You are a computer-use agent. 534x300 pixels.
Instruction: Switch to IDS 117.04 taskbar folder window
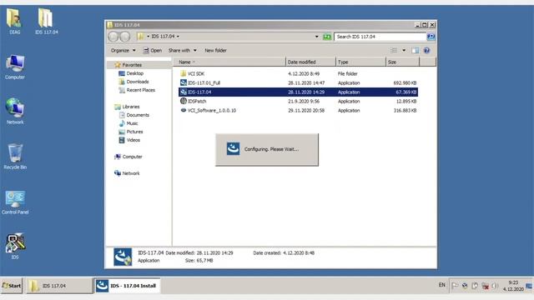point(58,286)
